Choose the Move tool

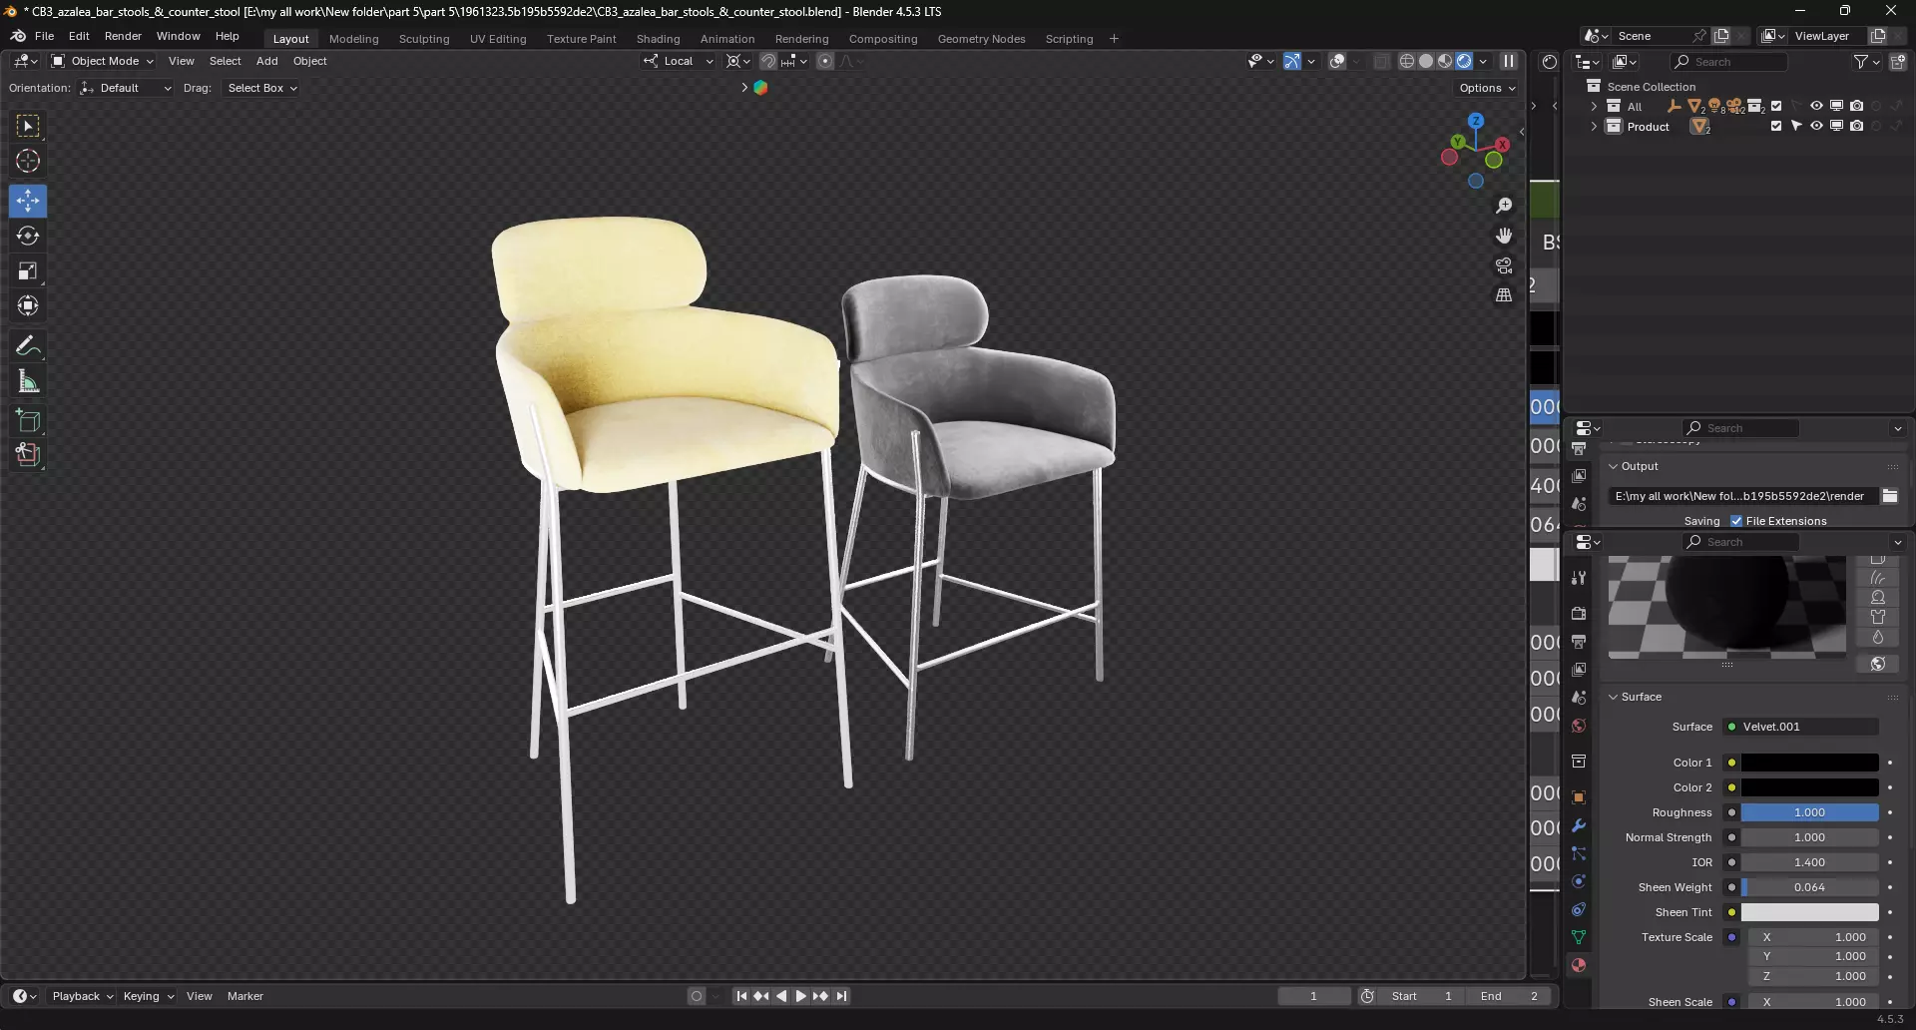pyautogui.click(x=28, y=201)
